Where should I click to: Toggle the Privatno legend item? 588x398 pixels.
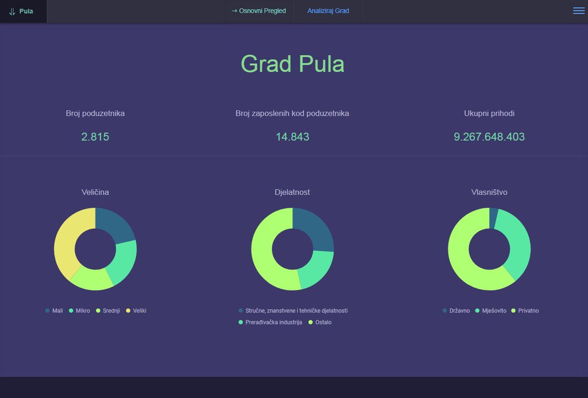(525, 311)
